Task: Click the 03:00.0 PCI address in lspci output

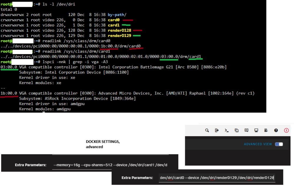Action: [9, 67]
